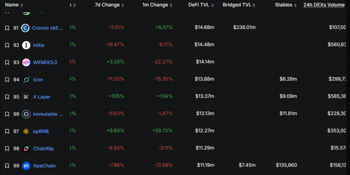Click the opBNB chain logo icon
The width and height of the screenshot is (350, 175).
[x=26, y=131]
